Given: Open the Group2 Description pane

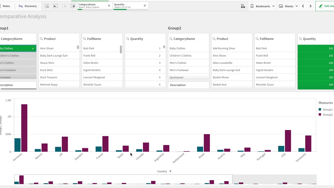Looking at the screenshot, I should 189,85.
